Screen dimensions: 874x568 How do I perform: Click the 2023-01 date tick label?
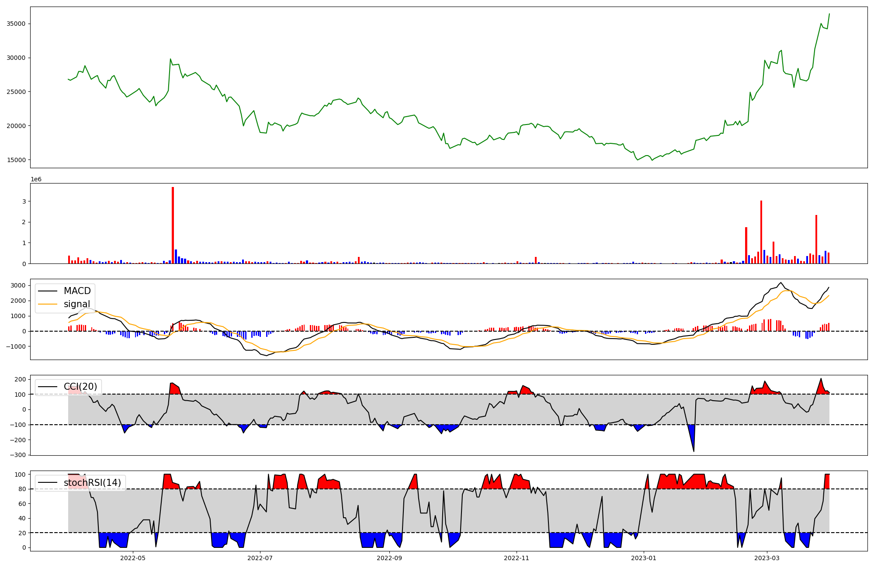(x=643, y=558)
